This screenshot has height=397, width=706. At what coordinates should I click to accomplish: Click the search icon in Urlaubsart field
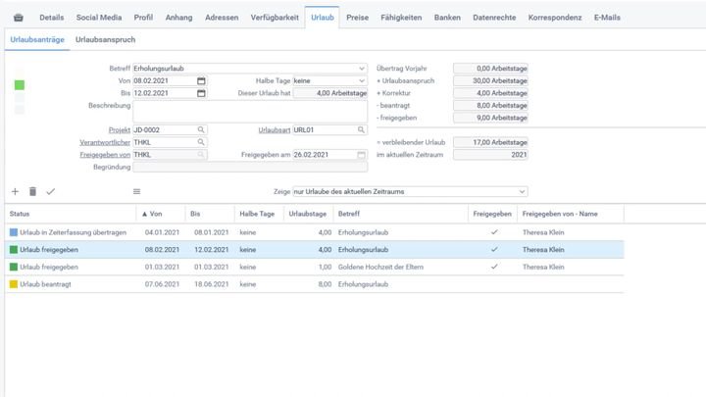tap(361, 129)
